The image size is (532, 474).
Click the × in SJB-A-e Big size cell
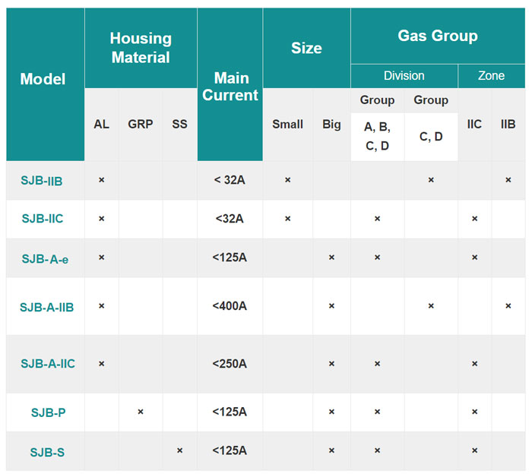(x=331, y=258)
